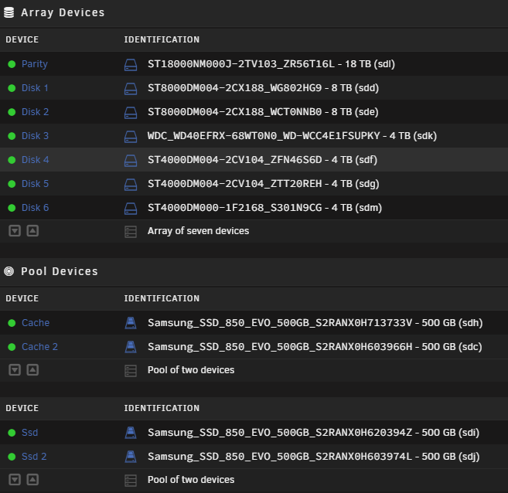Click the drive icon next to Disk 6
Viewport: 508px width, 493px height.
click(131, 208)
